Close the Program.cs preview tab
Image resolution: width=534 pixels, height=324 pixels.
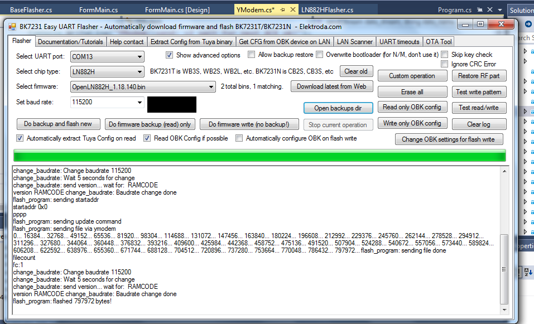pyautogui.click(x=490, y=10)
